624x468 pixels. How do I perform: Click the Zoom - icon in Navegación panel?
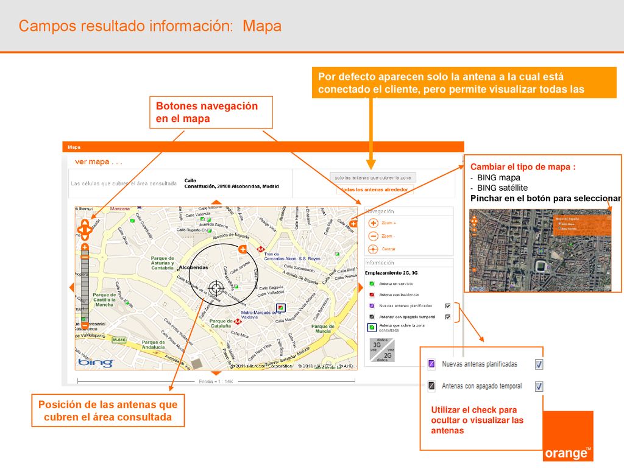373,236
